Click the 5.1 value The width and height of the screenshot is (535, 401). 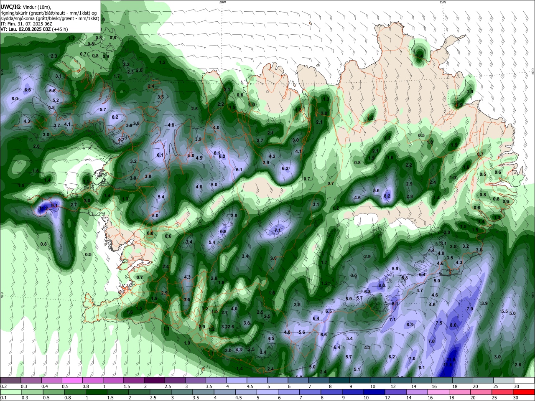[357, 369]
